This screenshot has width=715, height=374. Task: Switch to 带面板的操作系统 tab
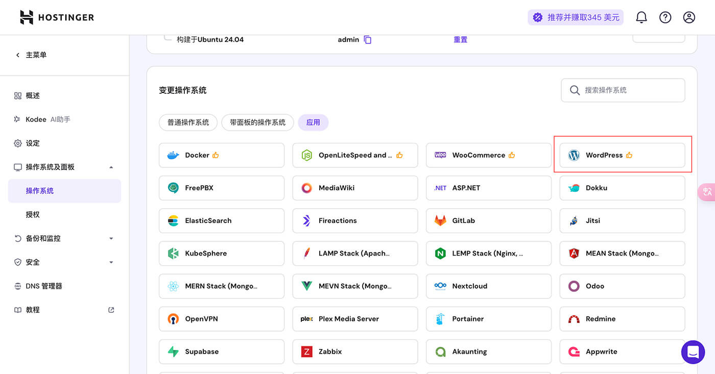[x=257, y=122]
